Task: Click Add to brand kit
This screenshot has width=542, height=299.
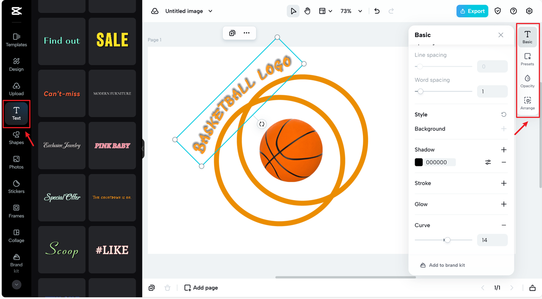Action: pos(442,265)
